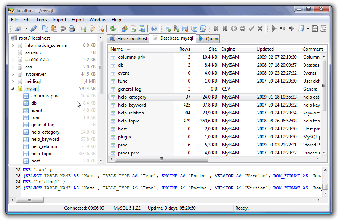Switch to the Host: localhost tab
Image resolution: width=339 pixels, height=221 pixels.
(x=128, y=38)
